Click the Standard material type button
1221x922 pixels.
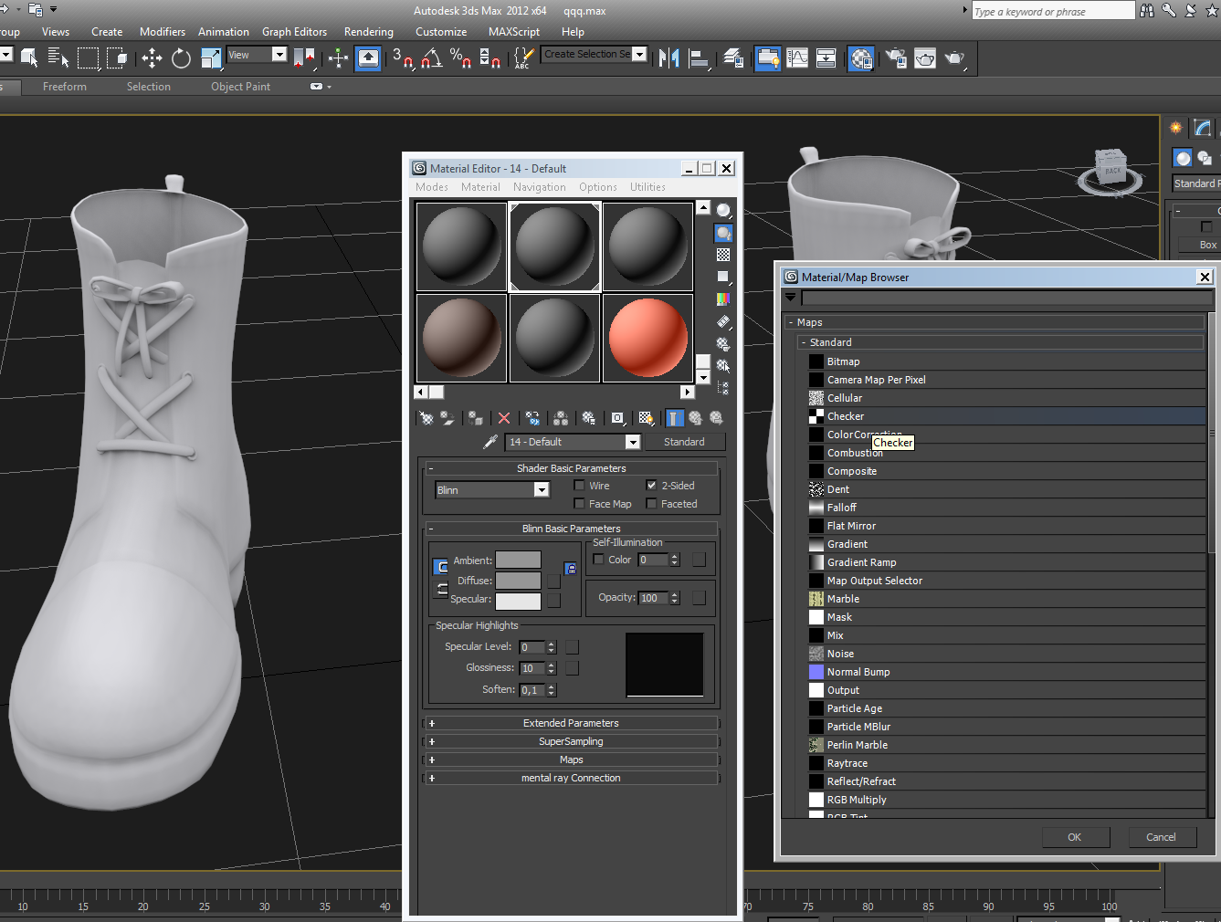click(684, 442)
